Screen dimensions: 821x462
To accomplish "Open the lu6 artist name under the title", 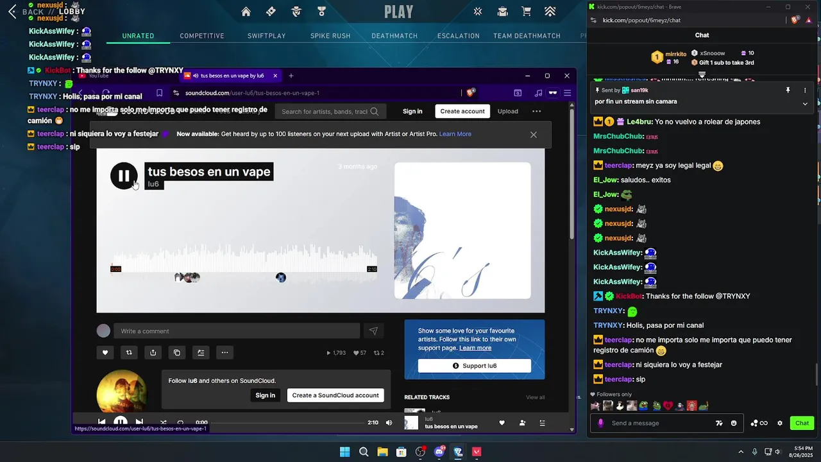I will pyautogui.click(x=153, y=184).
